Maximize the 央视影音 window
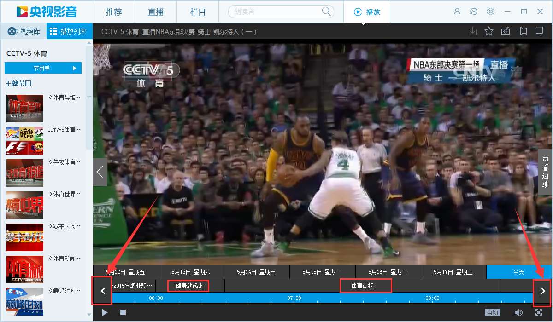Viewport: 553px width, 322px height. pos(524,11)
